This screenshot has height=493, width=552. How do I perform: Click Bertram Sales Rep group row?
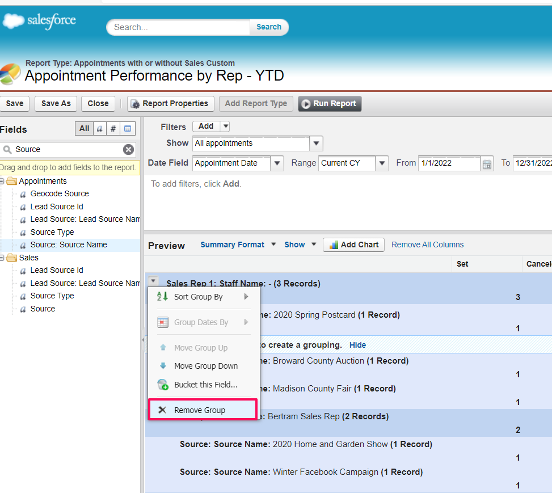point(348,423)
